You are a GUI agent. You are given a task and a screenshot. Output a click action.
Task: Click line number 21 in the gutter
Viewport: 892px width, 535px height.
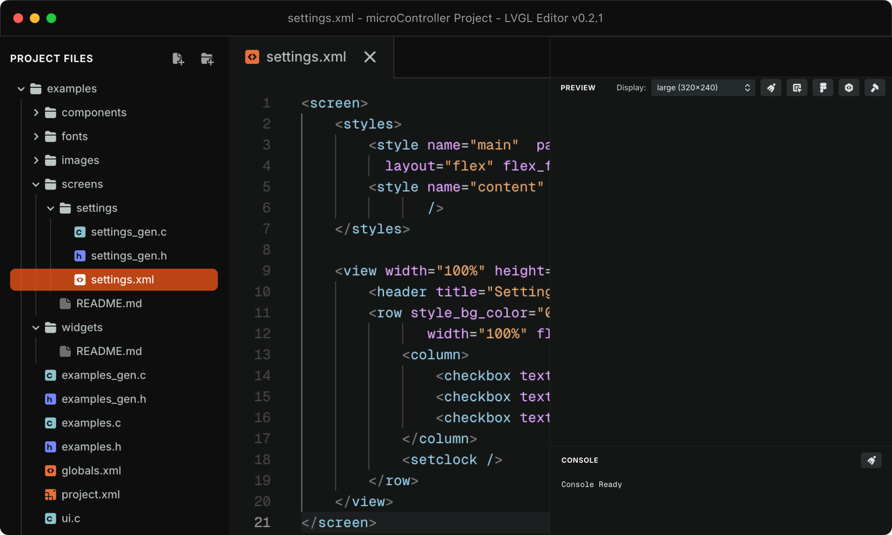(262, 522)
